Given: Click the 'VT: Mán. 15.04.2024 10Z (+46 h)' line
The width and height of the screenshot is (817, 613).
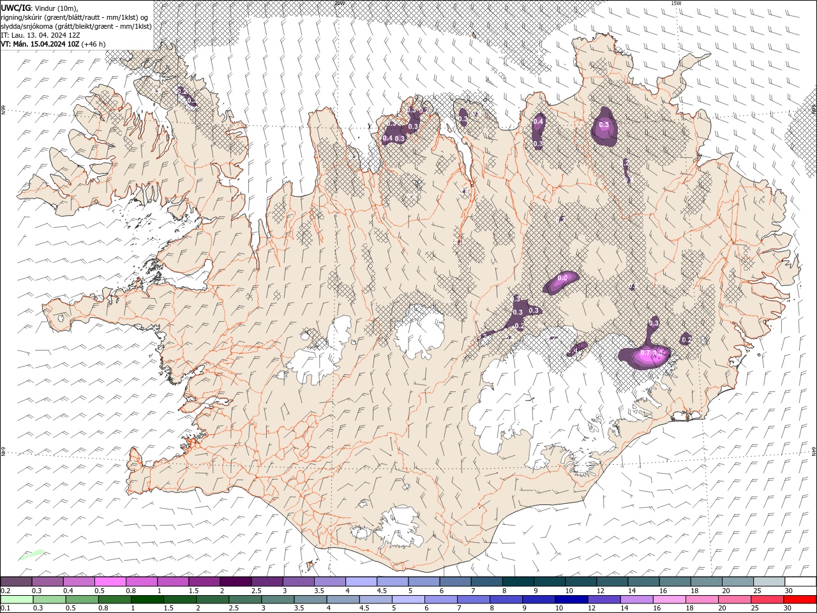Looking at the screenshot, I should point(54,44).
